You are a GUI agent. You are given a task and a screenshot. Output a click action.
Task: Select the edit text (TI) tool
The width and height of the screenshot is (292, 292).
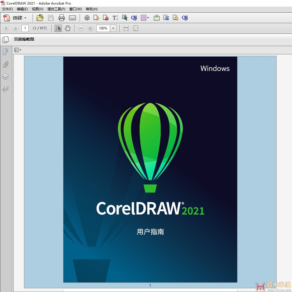tap(115, 18)
